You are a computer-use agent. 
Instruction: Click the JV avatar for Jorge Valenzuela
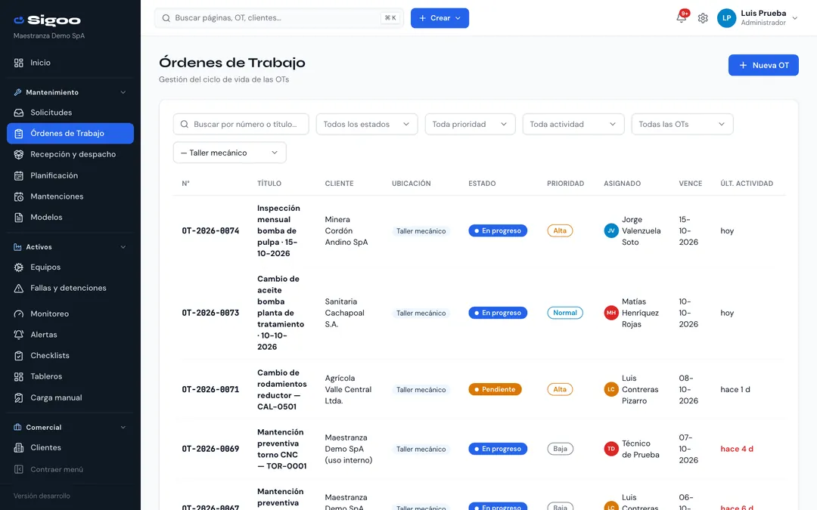(x=611, y=230)
